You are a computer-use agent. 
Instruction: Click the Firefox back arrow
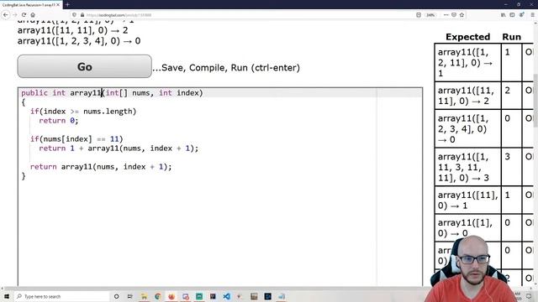pos(6,15)
